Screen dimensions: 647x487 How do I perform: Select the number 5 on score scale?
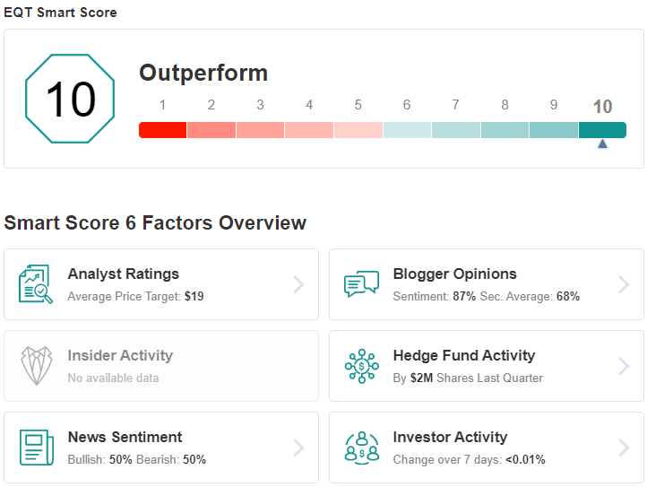(x=358, y=105)
